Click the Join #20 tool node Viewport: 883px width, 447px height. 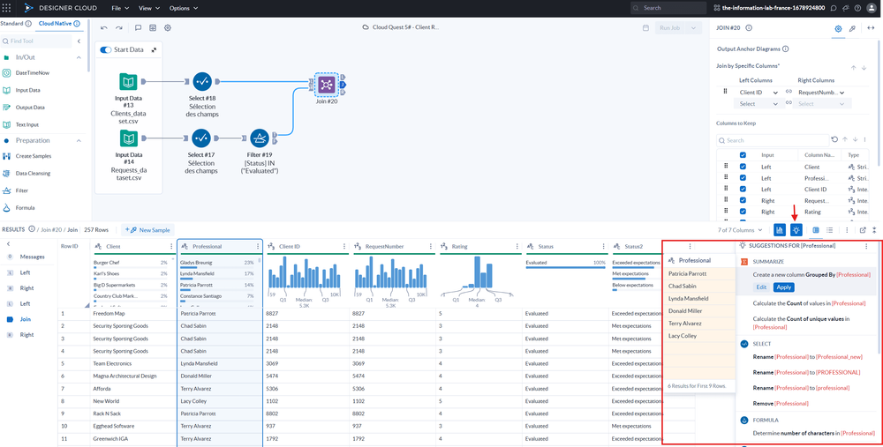(325, 85)
